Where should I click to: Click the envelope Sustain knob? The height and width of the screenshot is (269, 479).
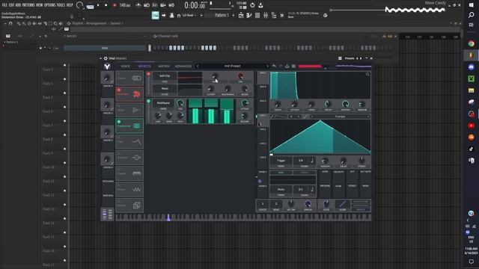345,105
